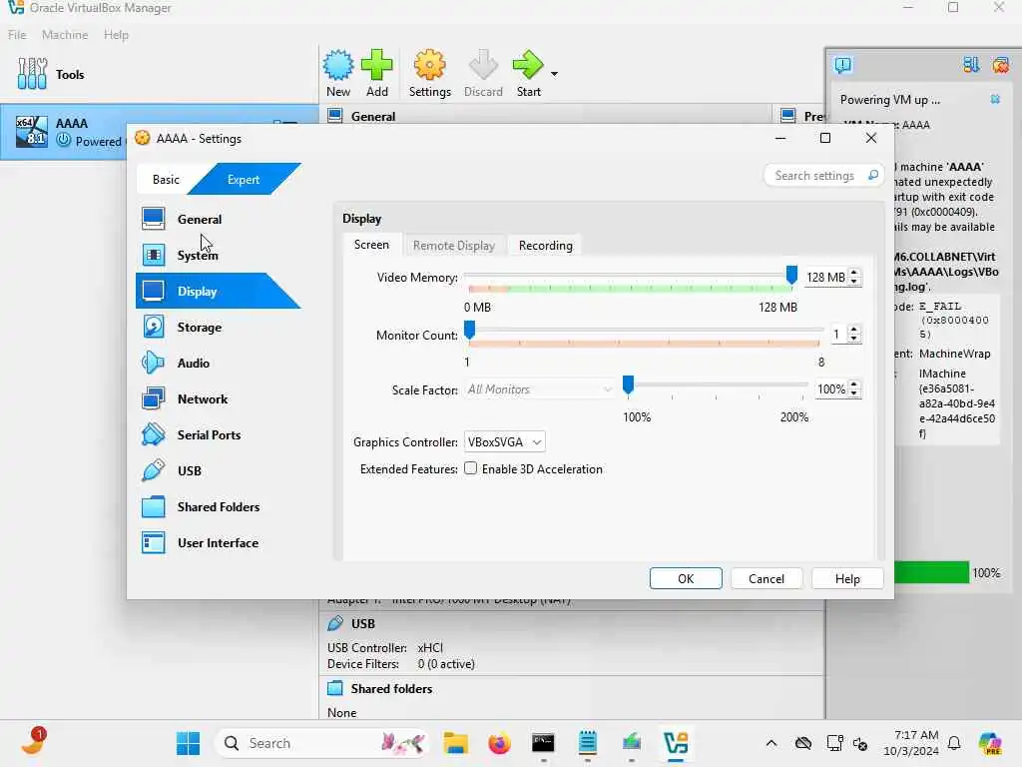Click the Video Memory value field

pos(825,278)
